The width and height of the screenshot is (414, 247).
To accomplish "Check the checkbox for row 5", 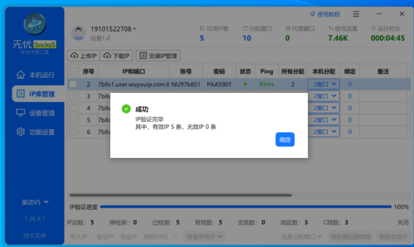I will pos(73,120).
